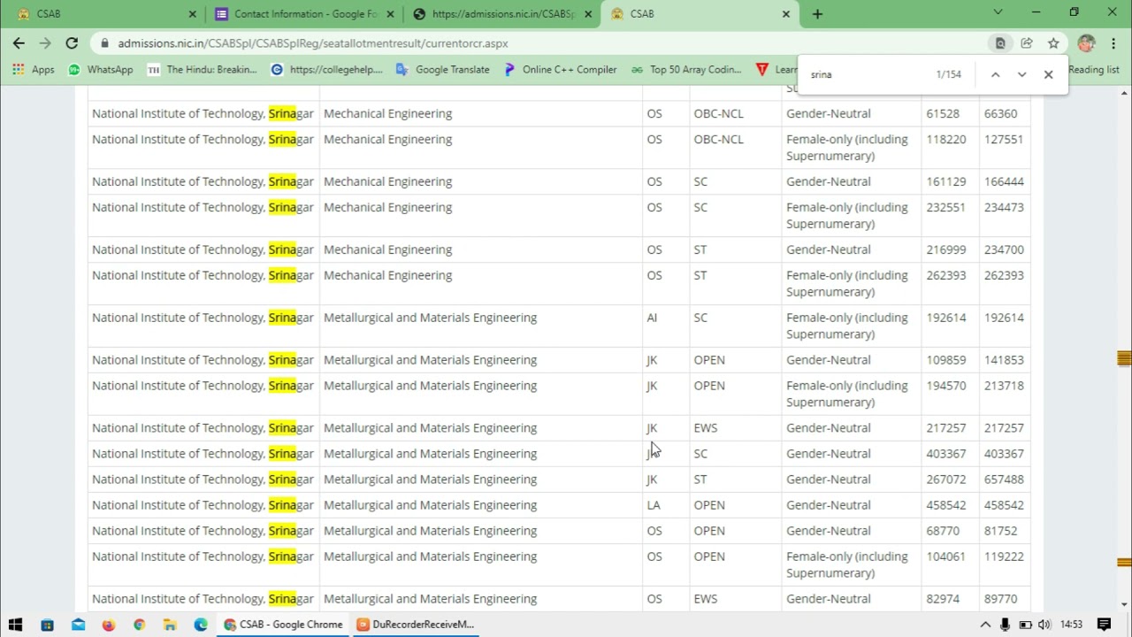Image resolution: width=1132 pixels, height=637 pixels.
Task: Click scrollbar up arrow
Action: tap(1124, 92)
